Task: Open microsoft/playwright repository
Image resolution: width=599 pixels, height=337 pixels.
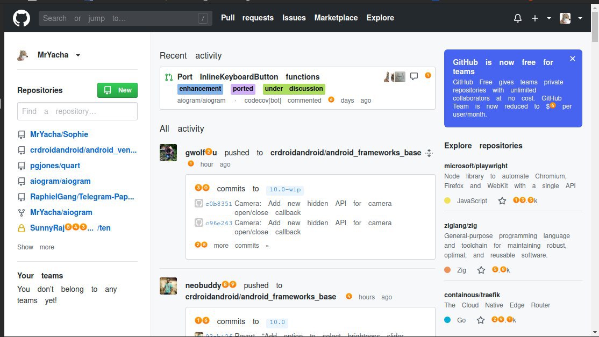Action: tap(476, 166)
